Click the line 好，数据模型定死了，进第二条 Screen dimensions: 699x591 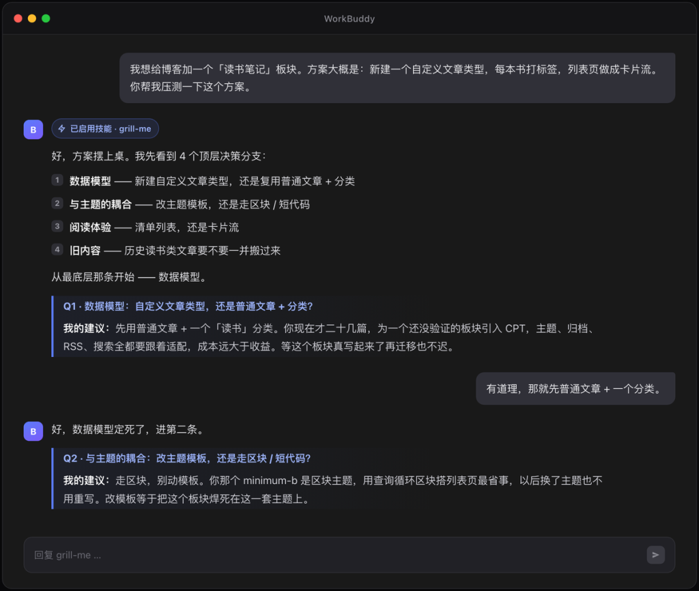pyautogui.click(x=128, y=429)
